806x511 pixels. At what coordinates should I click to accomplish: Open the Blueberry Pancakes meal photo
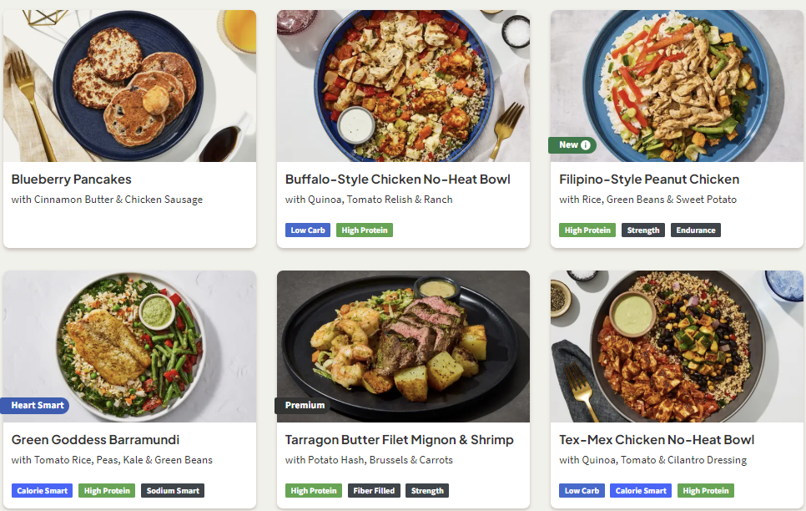point(129,86)
